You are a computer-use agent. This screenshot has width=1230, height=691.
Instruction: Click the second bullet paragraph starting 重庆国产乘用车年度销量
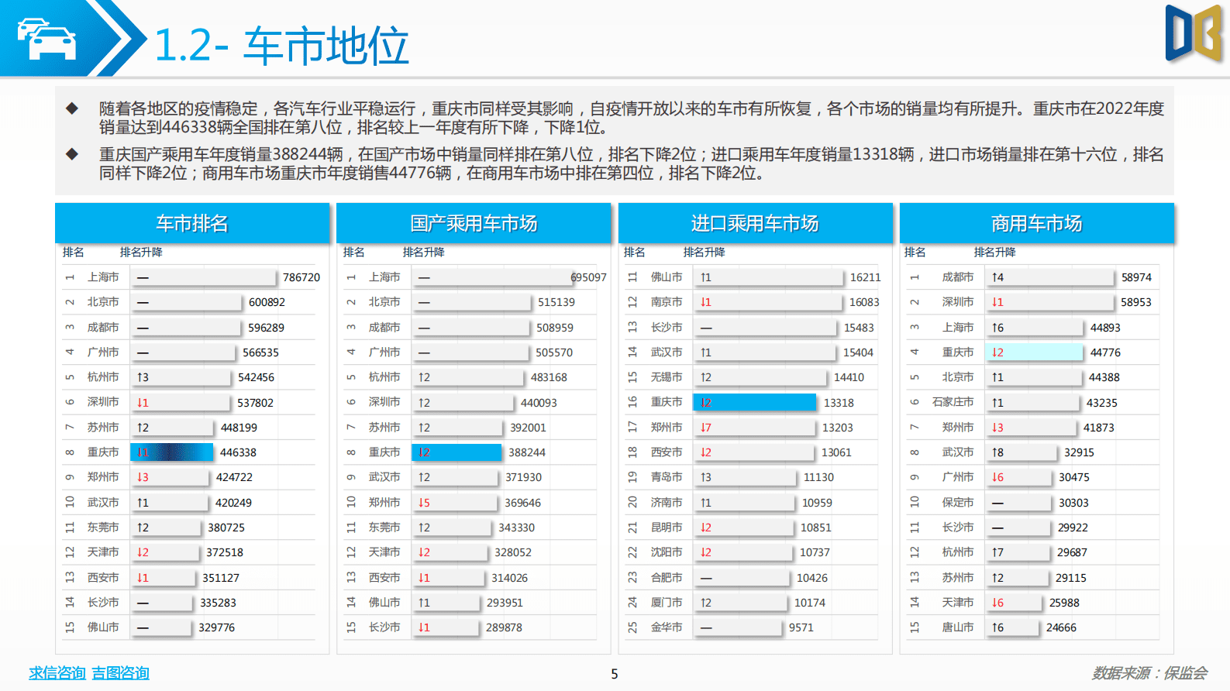click(x=632, y=163)
